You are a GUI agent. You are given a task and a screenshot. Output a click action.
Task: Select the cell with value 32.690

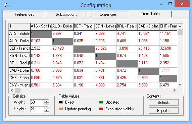coord(169,49)
